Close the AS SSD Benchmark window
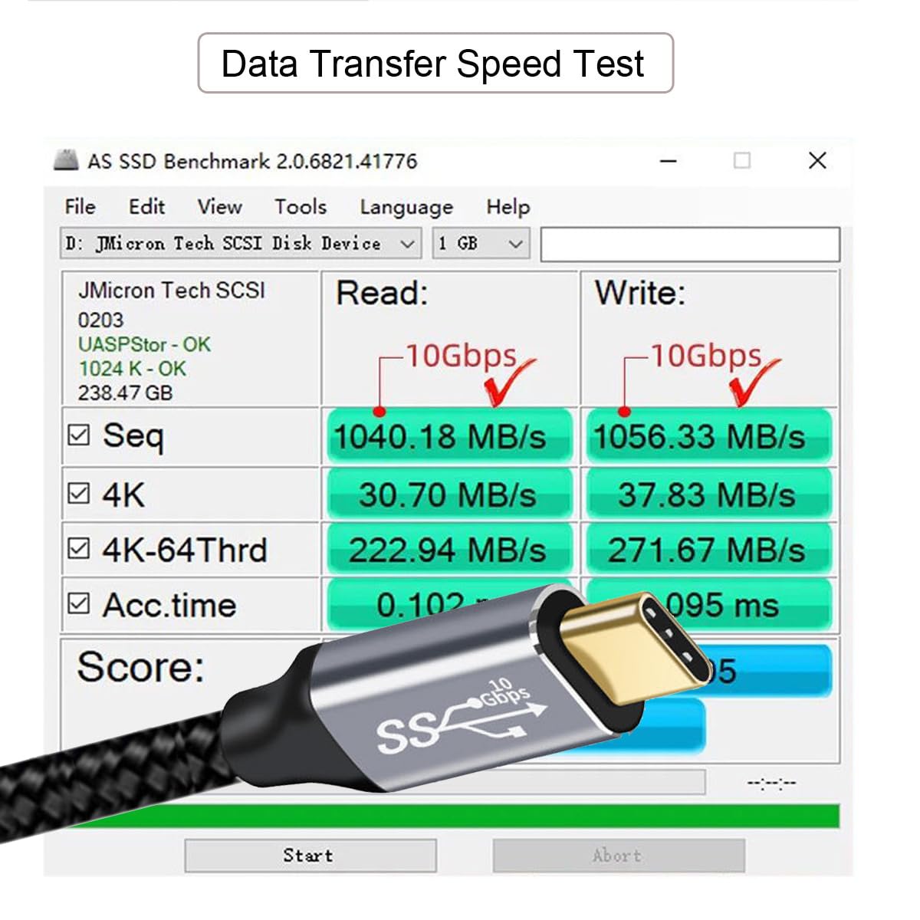Viewport: 920px width, 920px height. [x=817, y=160]
